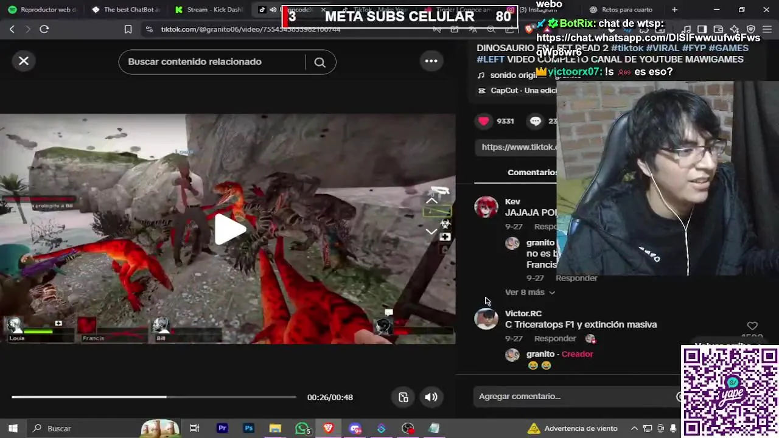This screenshot has width=779, height=438.
Task: Open the floating player icon beside volume
Action: coord(403,397)
